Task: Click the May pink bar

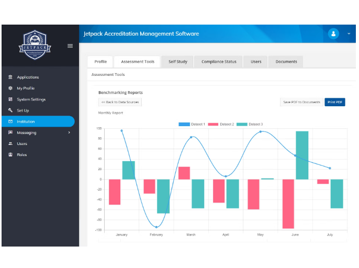Action: 253,194
